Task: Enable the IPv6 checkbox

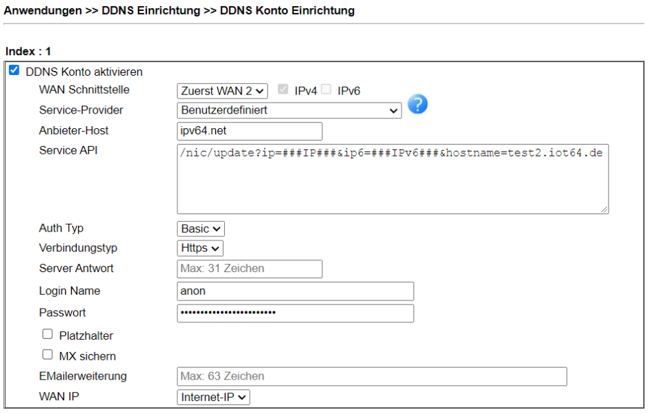Action: pyautogui.click(x=326, y=90)
